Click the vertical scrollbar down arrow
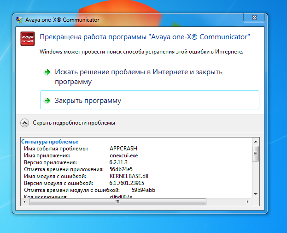Viewport: 287px width, 233px height. pos(256,194)
